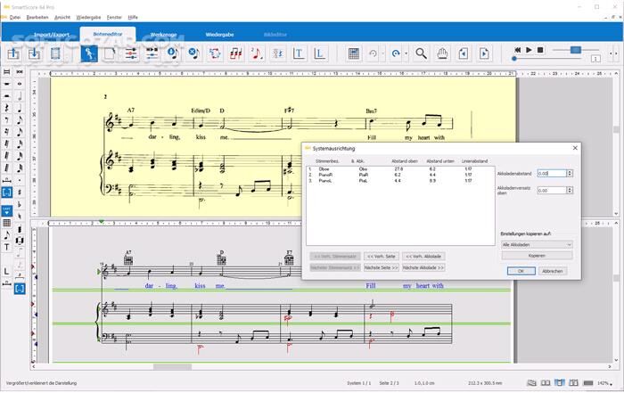Image resolution: width=624 pixels, height=393 pixels.
Task: Click the playback position slider handle
Action: 514,59
